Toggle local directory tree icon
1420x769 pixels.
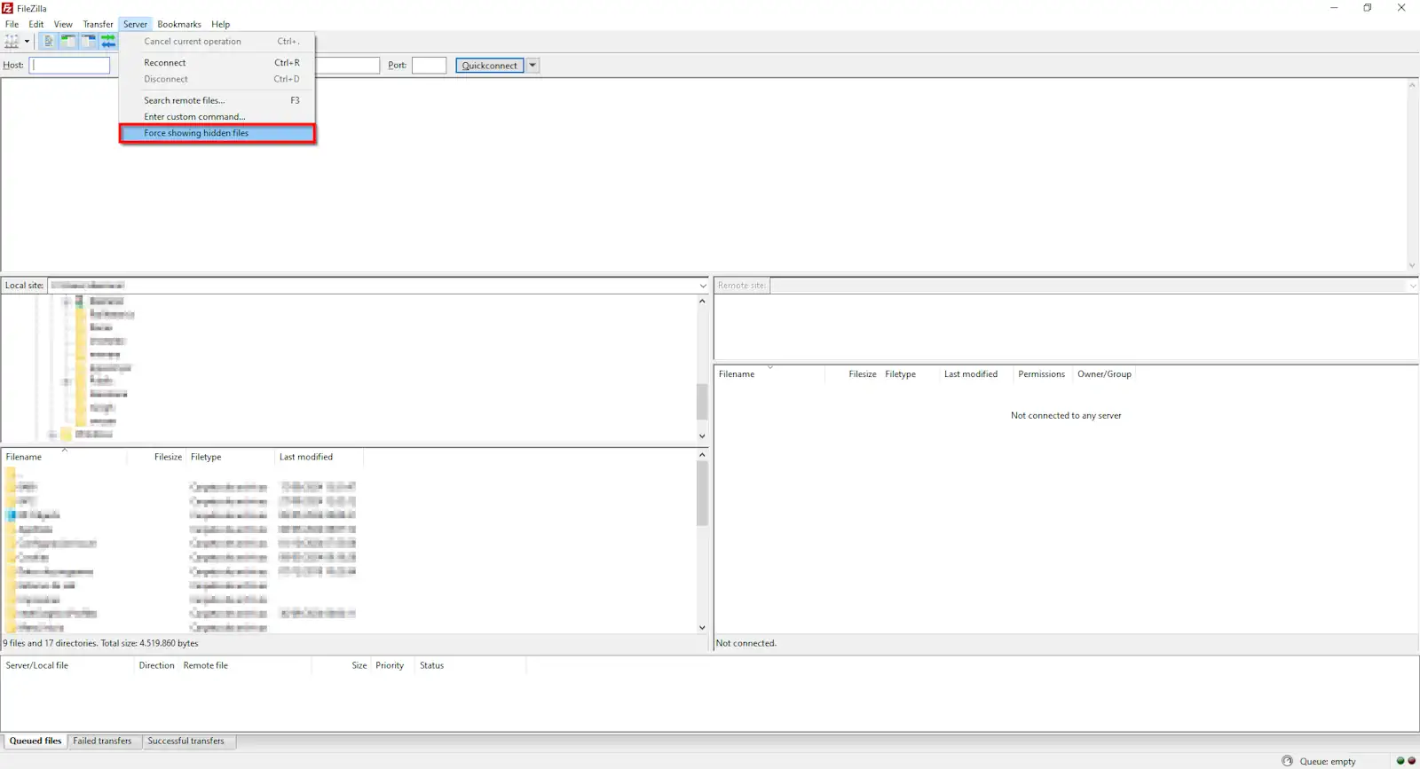(68, 42)
